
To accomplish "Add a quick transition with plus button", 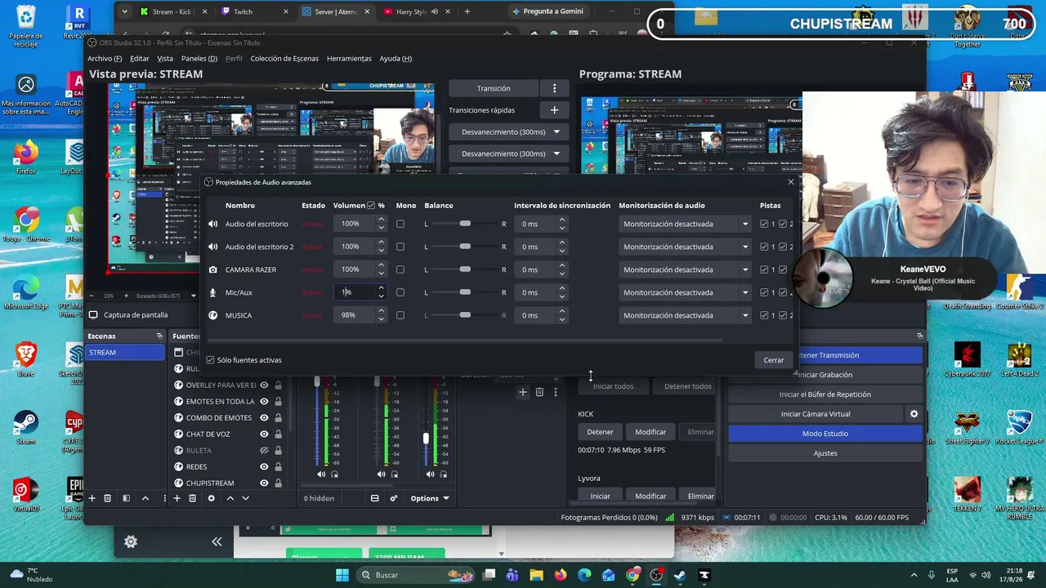I will click(554, 109).
